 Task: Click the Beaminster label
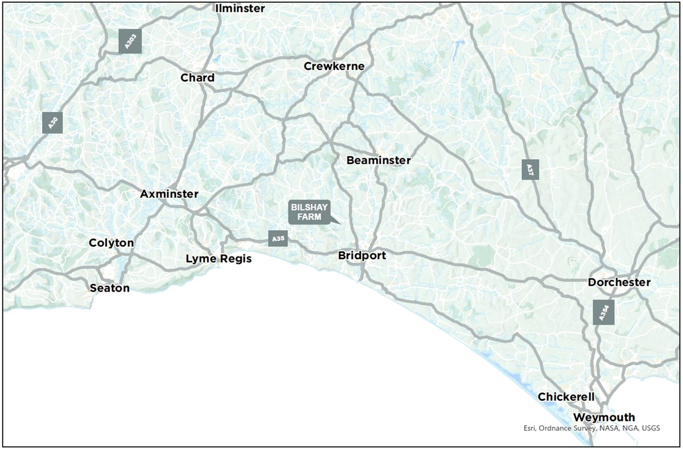[x=377, y=160]
